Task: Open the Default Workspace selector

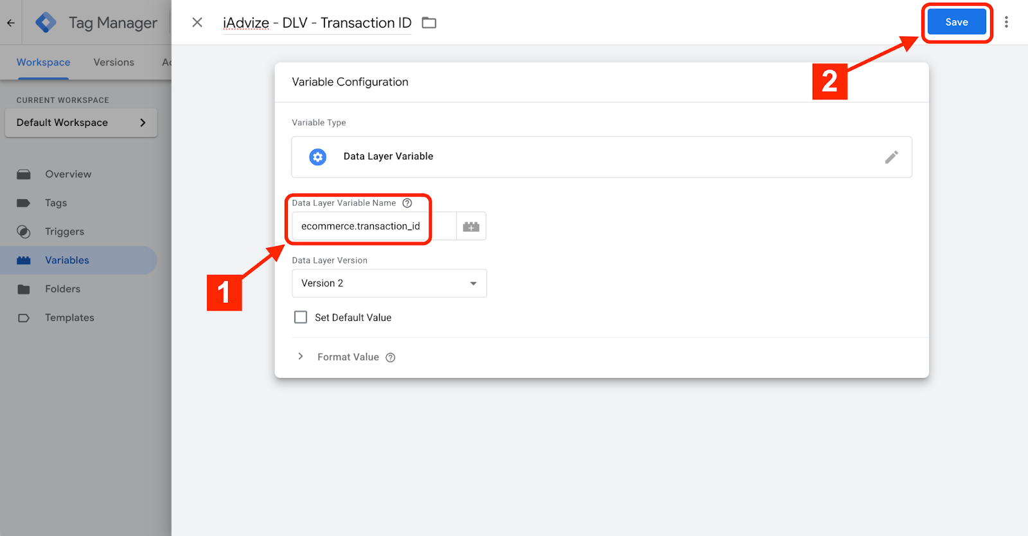Action: click(x=81, y=123)
